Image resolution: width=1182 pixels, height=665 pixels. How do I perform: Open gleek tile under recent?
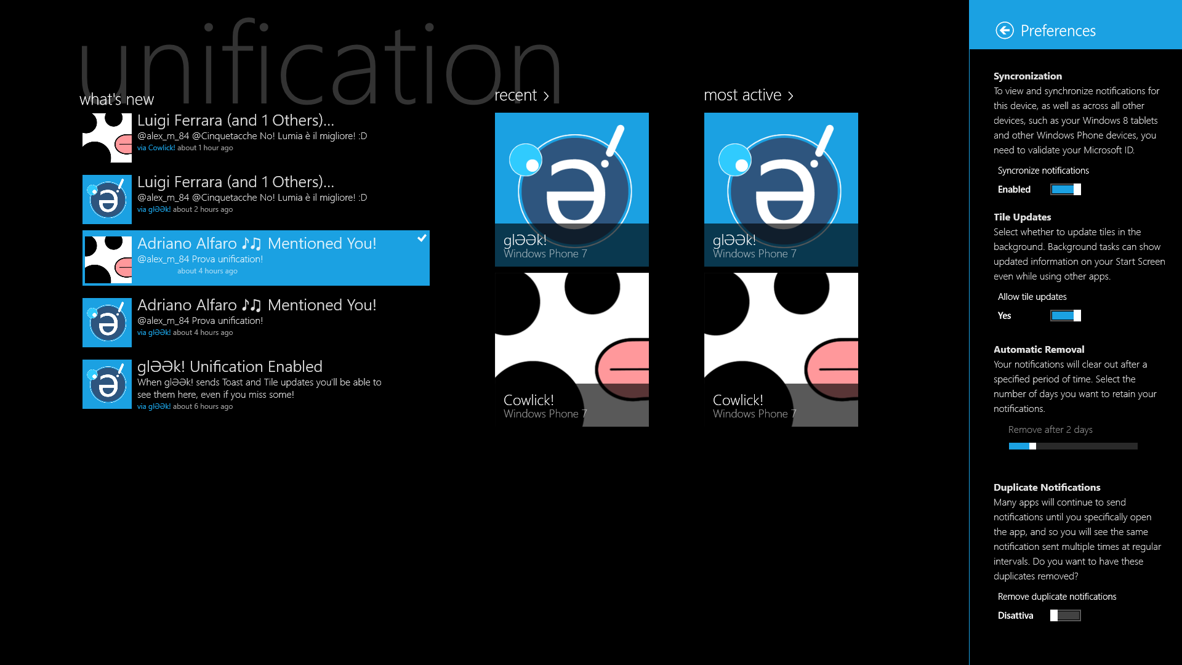(572, 190)
